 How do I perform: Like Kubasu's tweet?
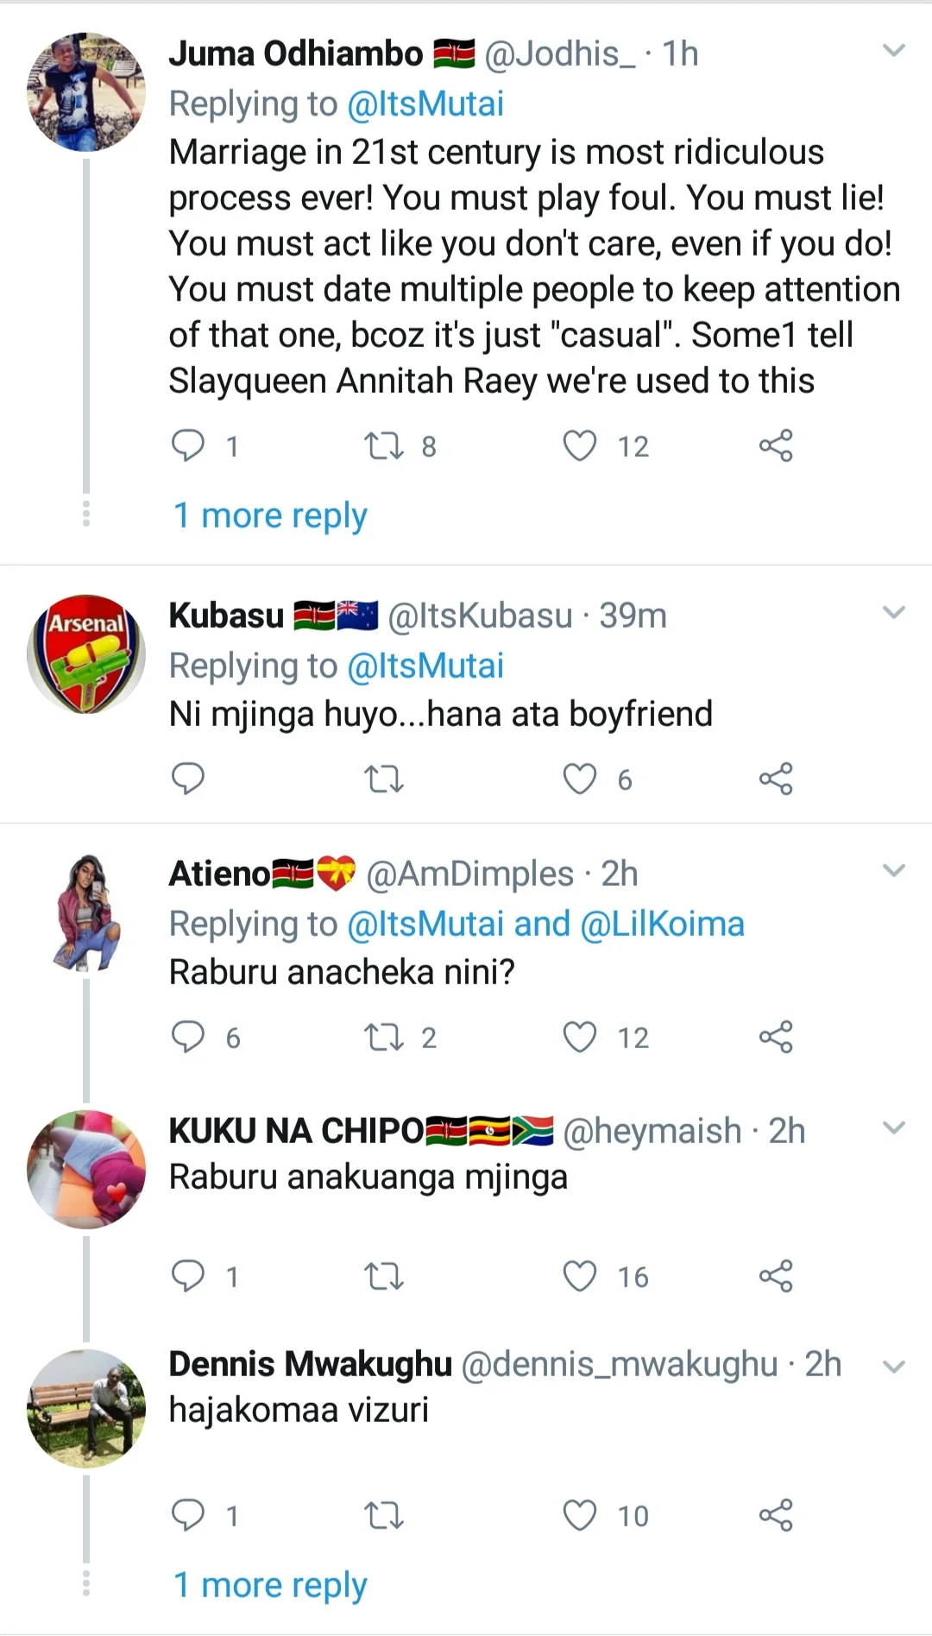point(579,779)
